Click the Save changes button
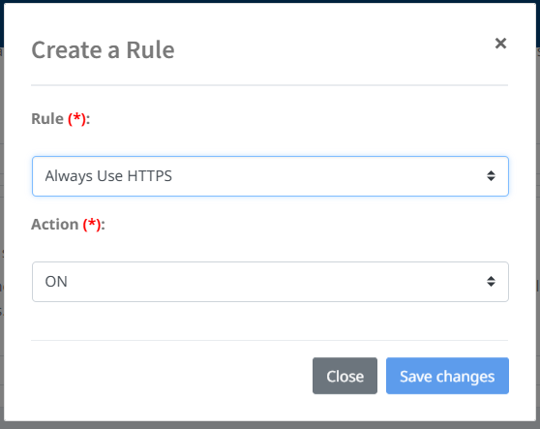 [x=447, y=376]
